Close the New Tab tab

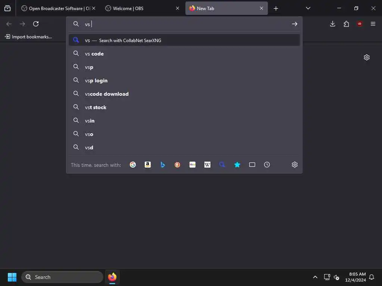click(x=262, y=8)
